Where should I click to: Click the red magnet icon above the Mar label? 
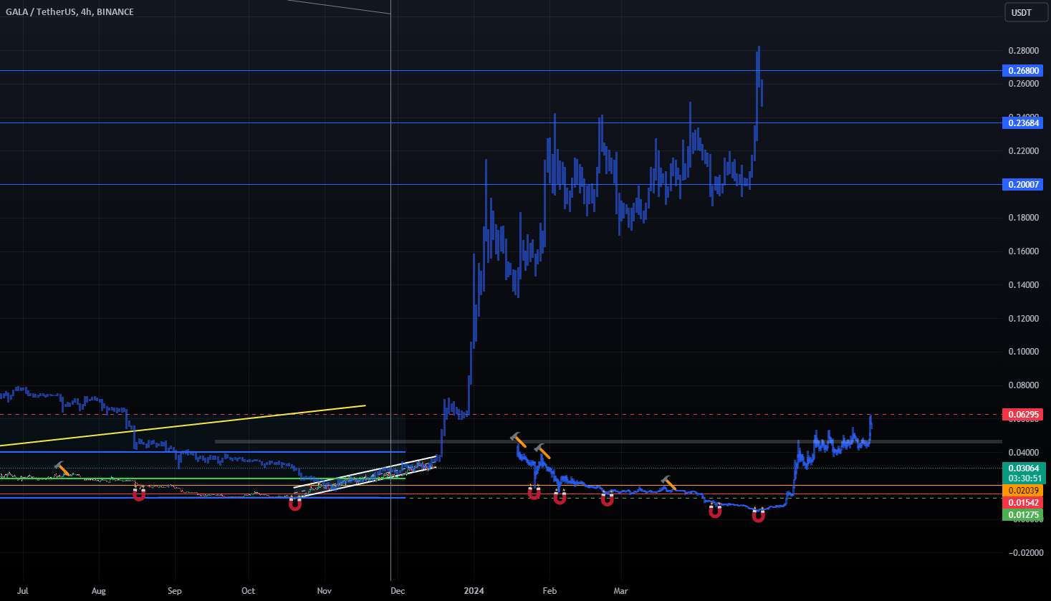607,499
